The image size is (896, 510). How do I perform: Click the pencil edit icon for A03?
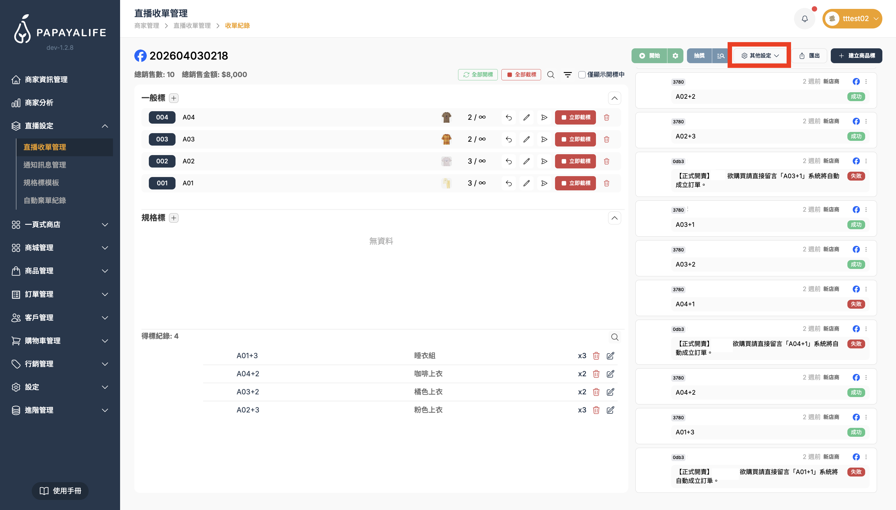526,139
